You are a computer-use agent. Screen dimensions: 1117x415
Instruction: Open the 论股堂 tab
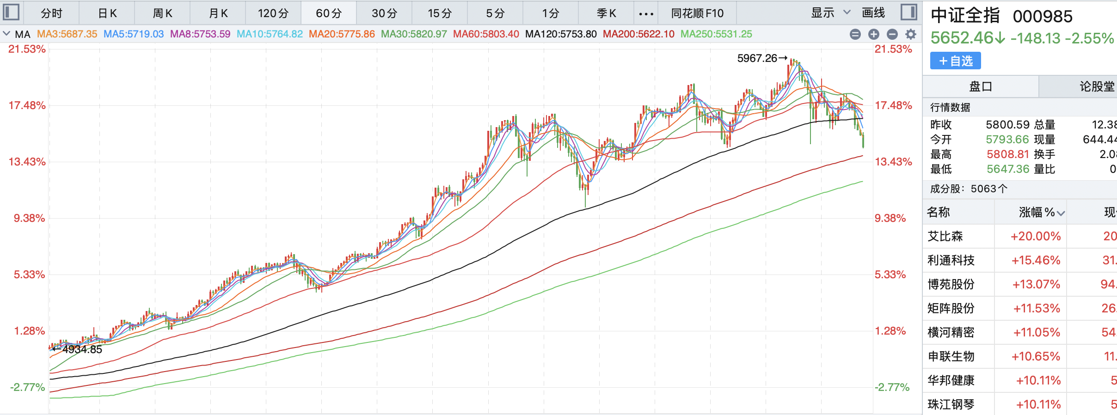1097,86
